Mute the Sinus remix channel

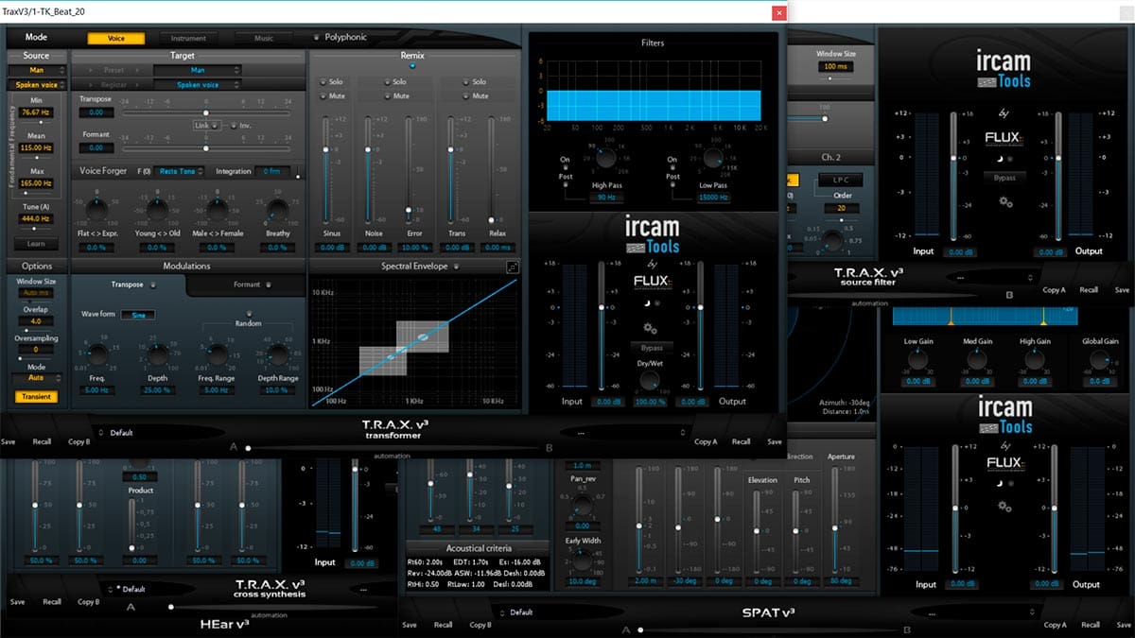[x=323, y=95]
